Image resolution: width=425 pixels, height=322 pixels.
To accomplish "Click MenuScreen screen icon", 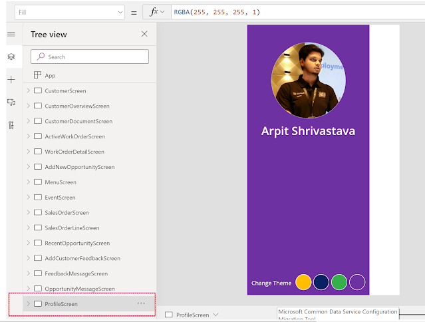I will (x=38, y=182).
